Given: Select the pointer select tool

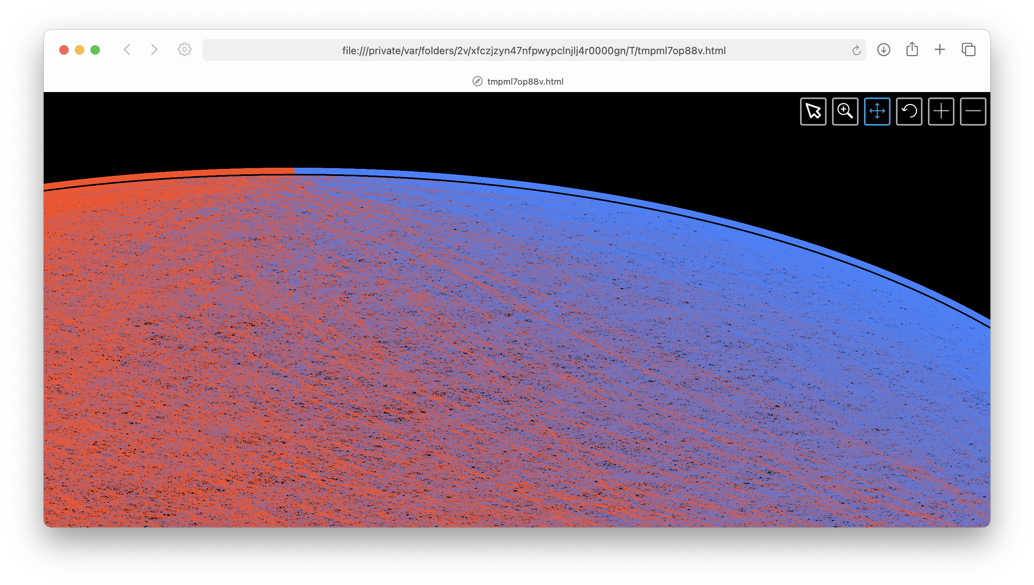Looking at the screenshot, I should click(x=813, y=111).
